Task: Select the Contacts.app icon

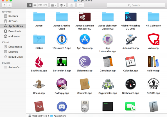Action: (x=85, y=84)
